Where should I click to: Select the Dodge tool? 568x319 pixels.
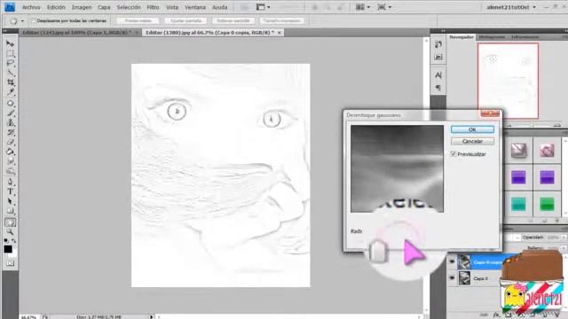pos(10,171)
